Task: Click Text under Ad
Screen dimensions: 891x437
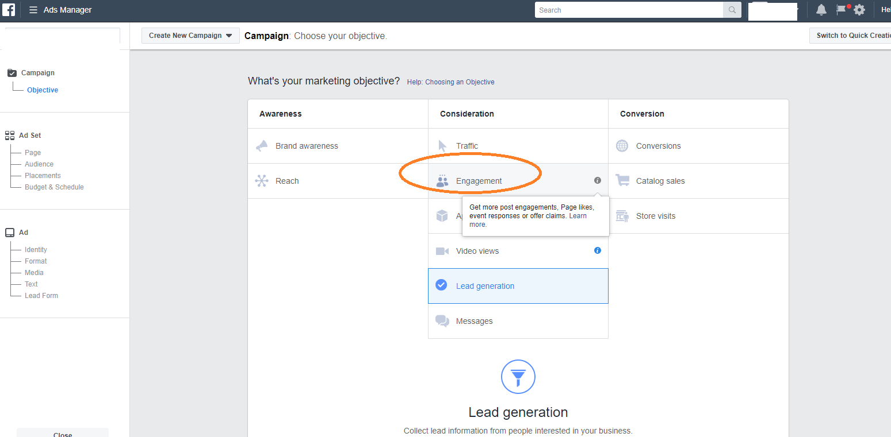Action: (x=31, y=284)
